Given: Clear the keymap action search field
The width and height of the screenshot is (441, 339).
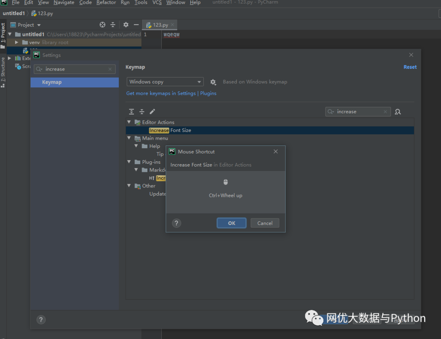Looking at the screenshot, I should pos(385,112).
